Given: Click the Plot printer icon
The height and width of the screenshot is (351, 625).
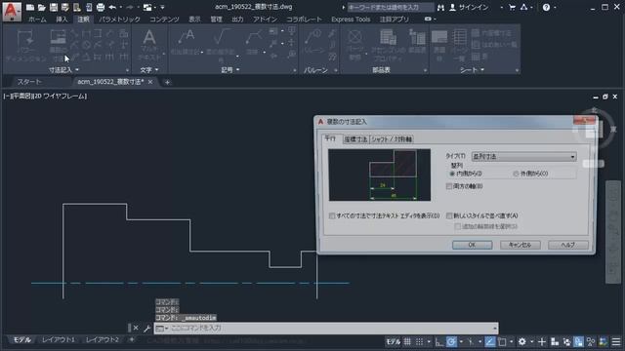Looking at the screenshot, I should pos(101,7).
